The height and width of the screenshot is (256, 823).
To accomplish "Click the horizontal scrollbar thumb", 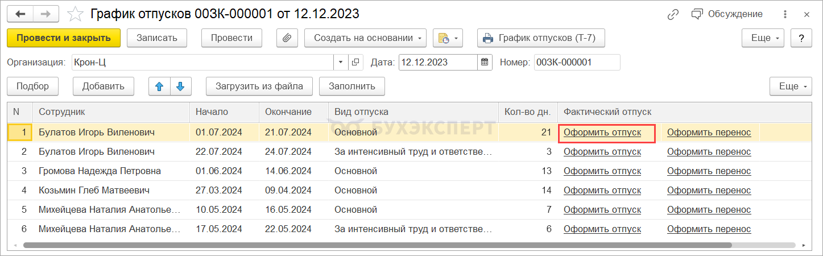I will tap(377, 245).
